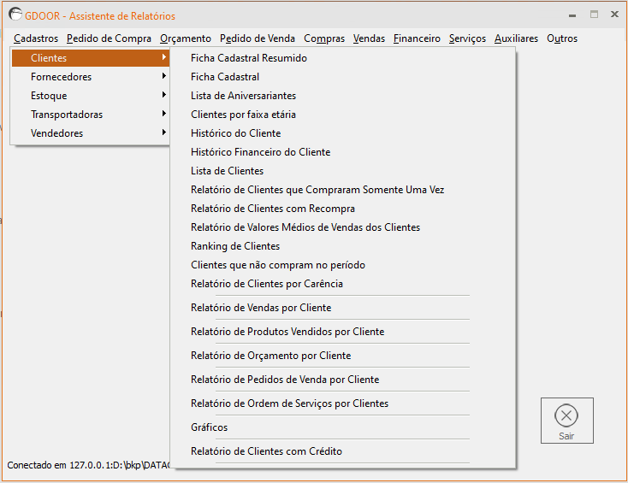Expand the Fornecedores submenu

pyautogui.click(x=61, y=77)
